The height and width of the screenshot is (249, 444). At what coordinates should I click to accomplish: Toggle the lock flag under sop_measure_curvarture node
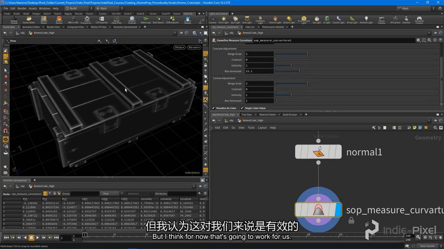(x=351, y=220)
